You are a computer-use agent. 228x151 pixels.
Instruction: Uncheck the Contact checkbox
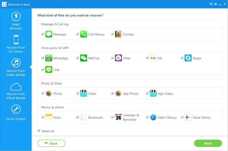112,34
